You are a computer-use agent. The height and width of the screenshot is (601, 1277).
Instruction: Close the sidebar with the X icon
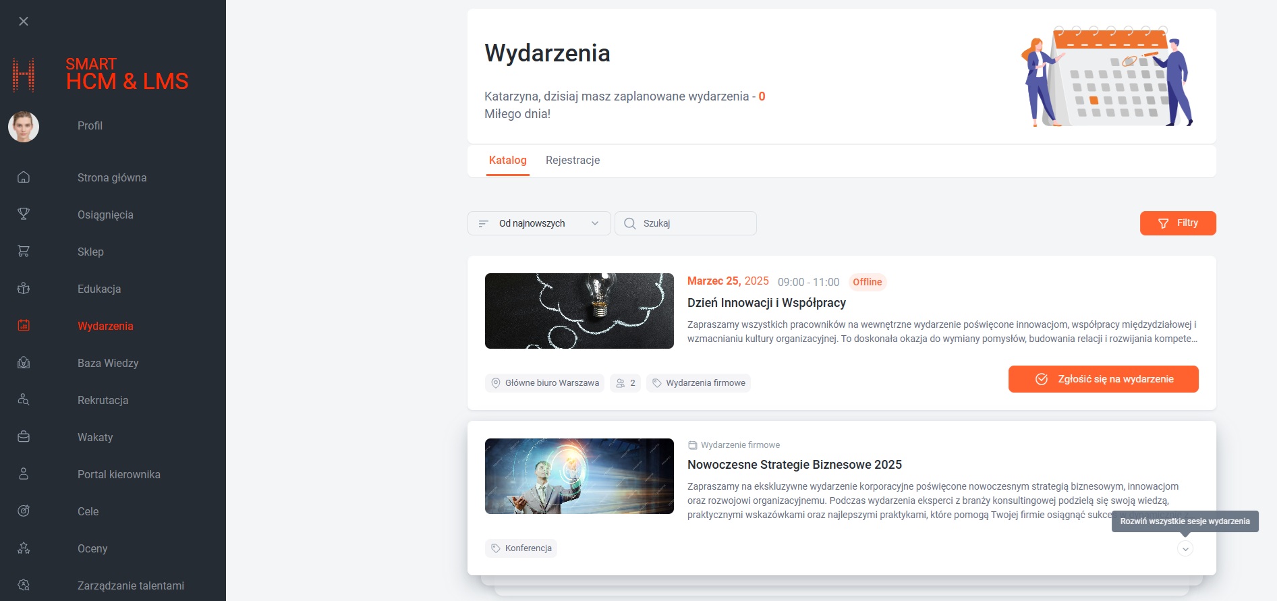click(x=24, y=22)
